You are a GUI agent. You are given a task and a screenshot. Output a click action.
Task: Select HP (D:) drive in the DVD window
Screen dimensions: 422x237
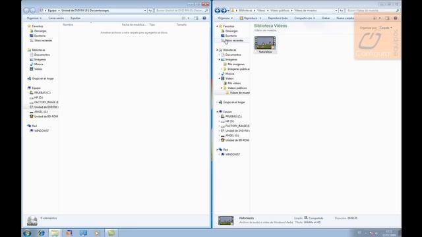click(38, 97)
